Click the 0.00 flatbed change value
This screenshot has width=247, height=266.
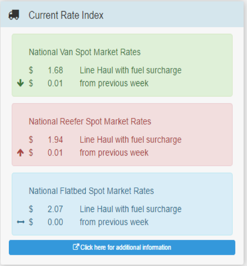tap(55, 222)
